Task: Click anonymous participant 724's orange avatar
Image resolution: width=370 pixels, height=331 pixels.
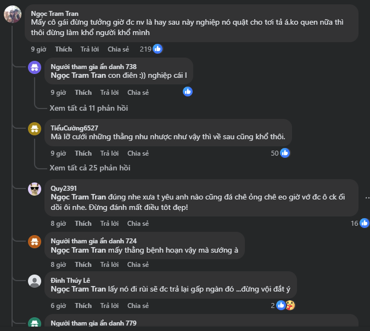Action: [35, 242]
